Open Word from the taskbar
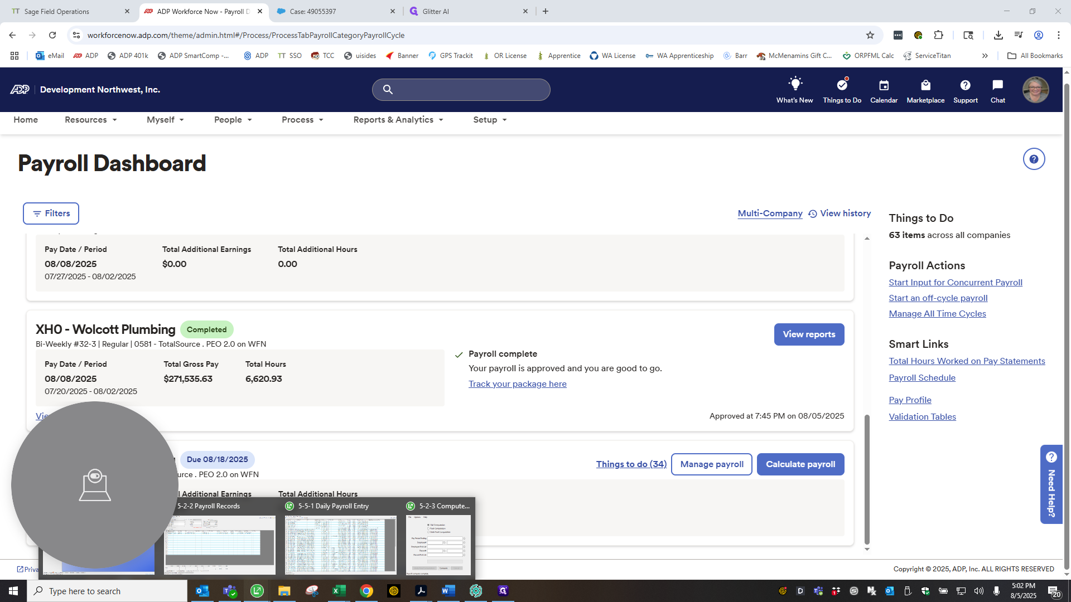 tap(448, 591)
